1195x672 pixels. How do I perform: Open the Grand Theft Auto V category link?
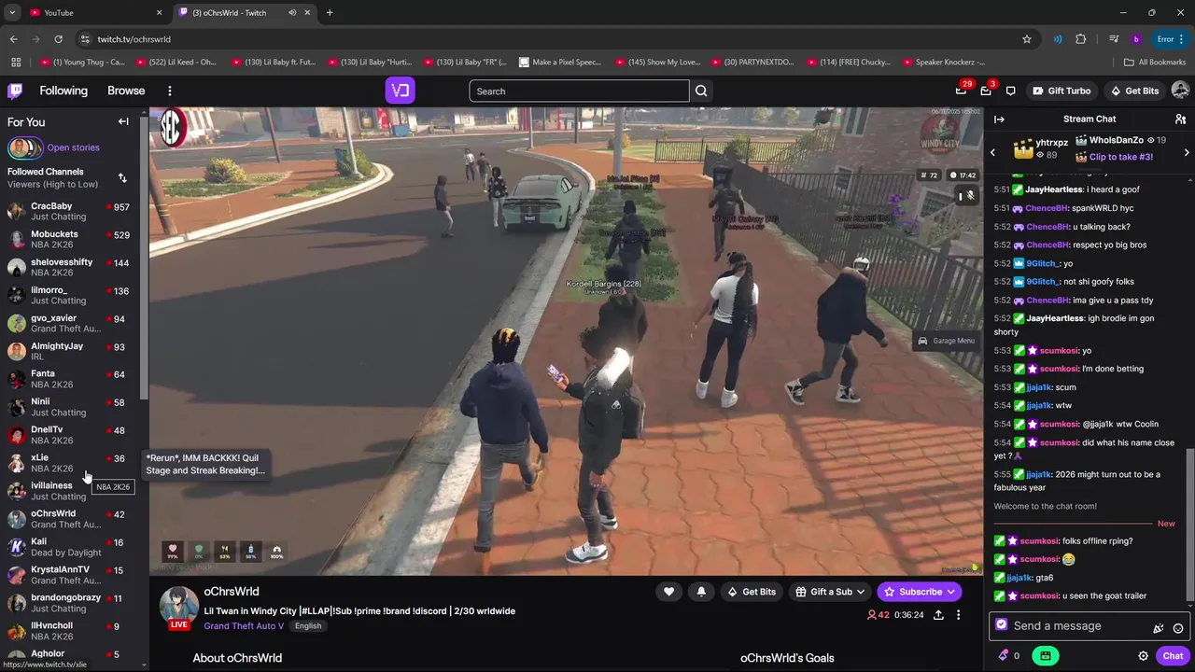pyautogui.click(x=244, y=626)
